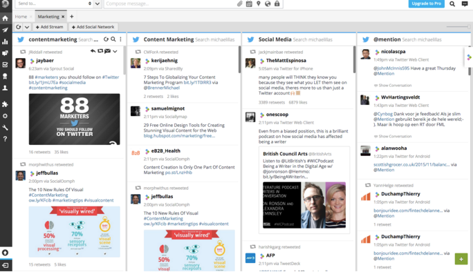Open the 88 Marketers image thumbnail

74,119
